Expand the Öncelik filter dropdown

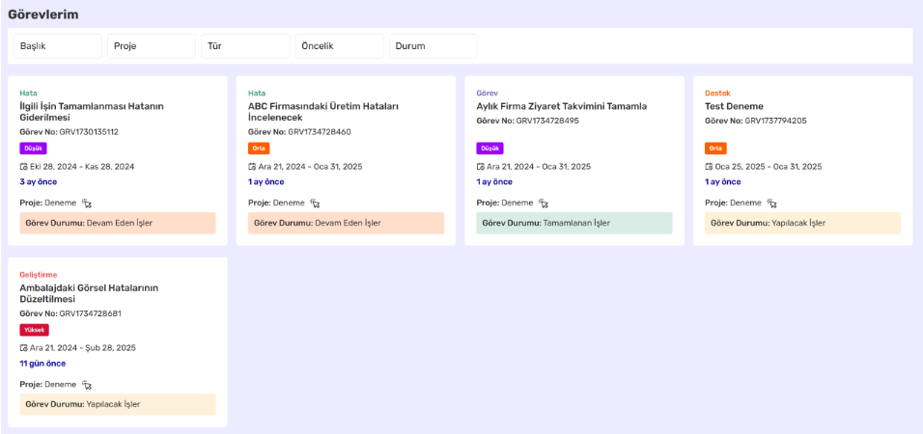pos(339,46)
